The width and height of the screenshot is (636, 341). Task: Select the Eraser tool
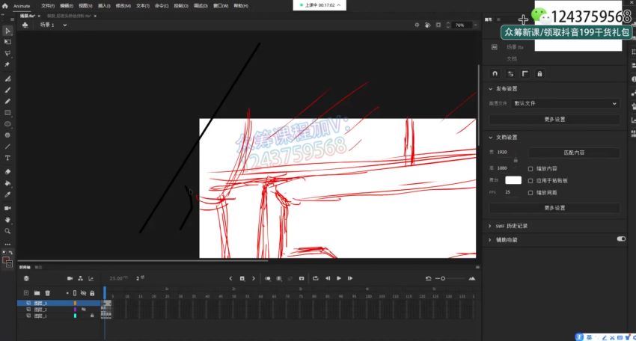tap(7, 171)
